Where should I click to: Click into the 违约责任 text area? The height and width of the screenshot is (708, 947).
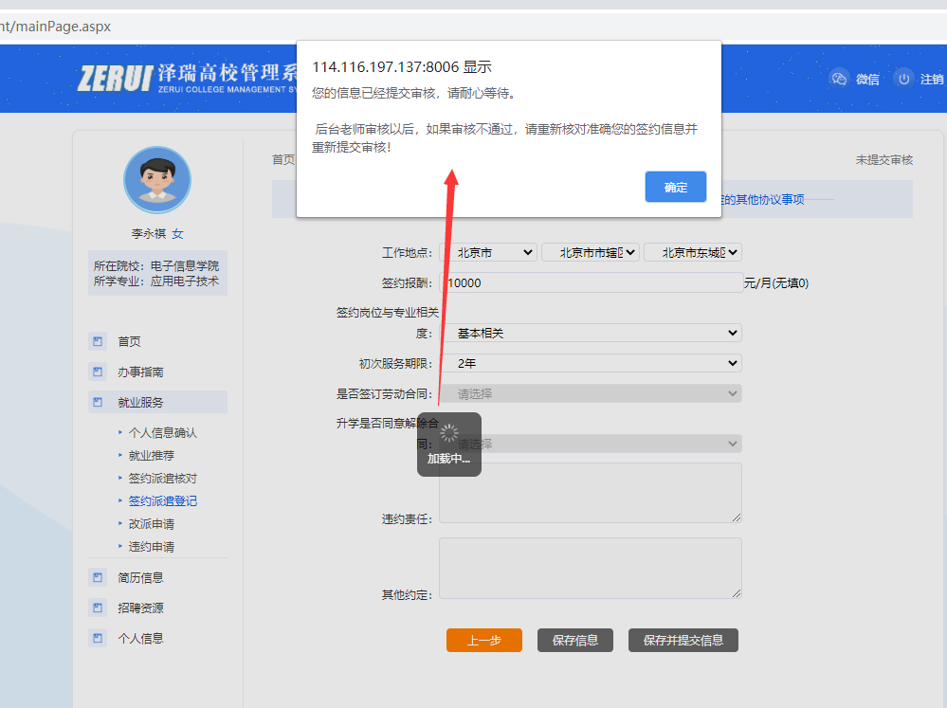coord(590,492)
